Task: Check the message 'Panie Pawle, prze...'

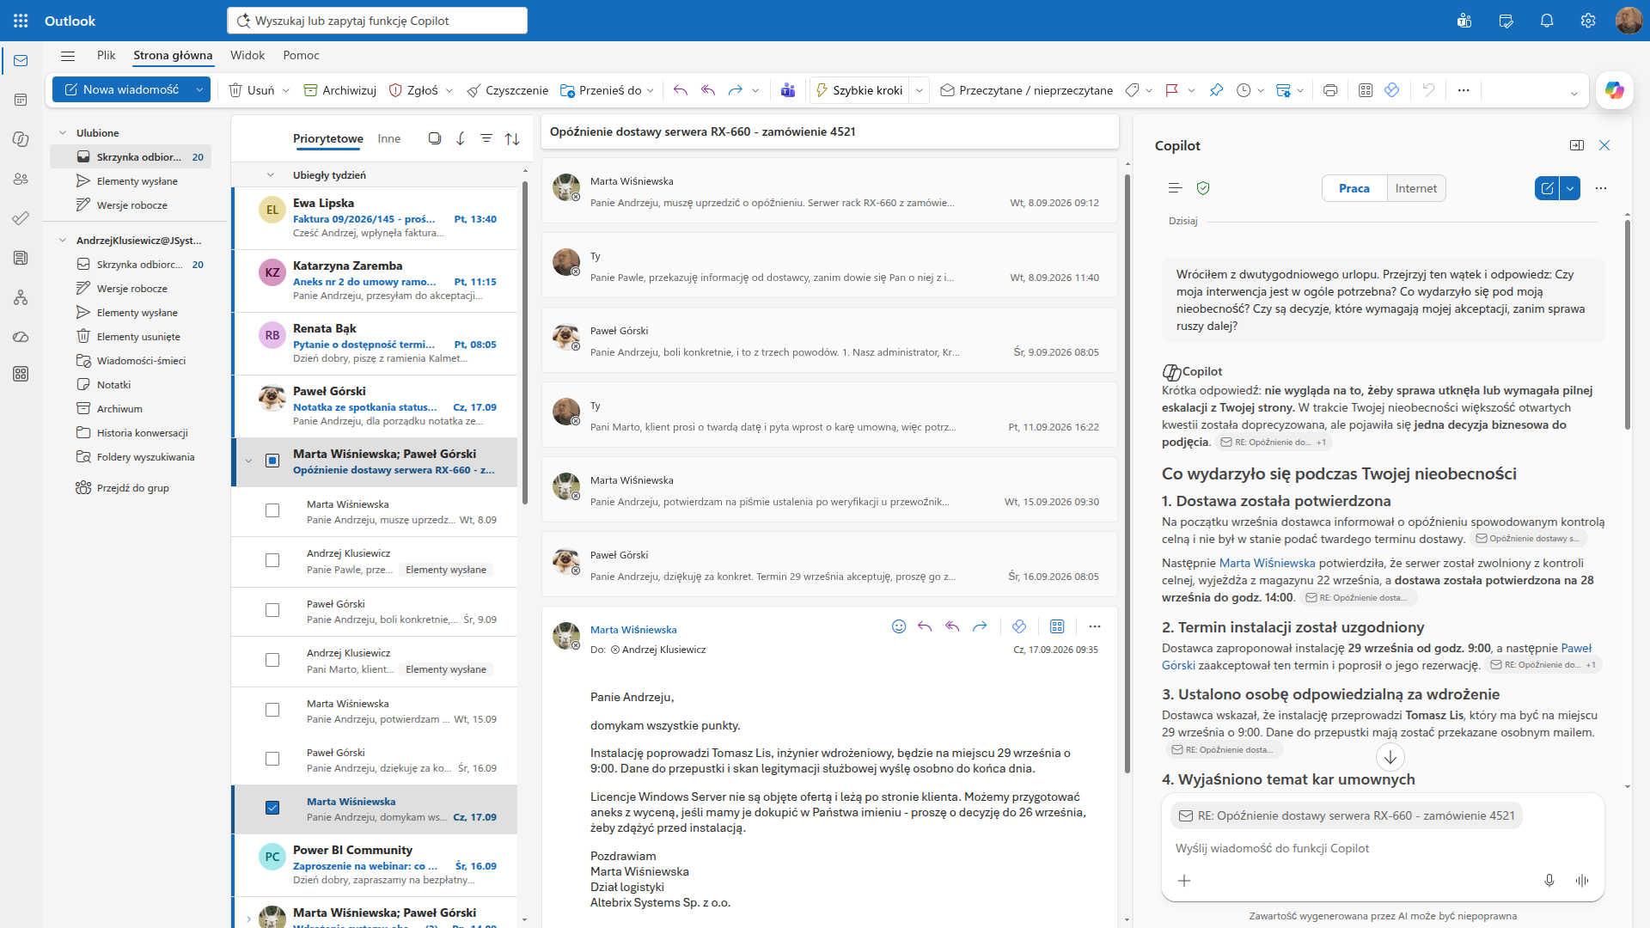Action: coord(272,561)
